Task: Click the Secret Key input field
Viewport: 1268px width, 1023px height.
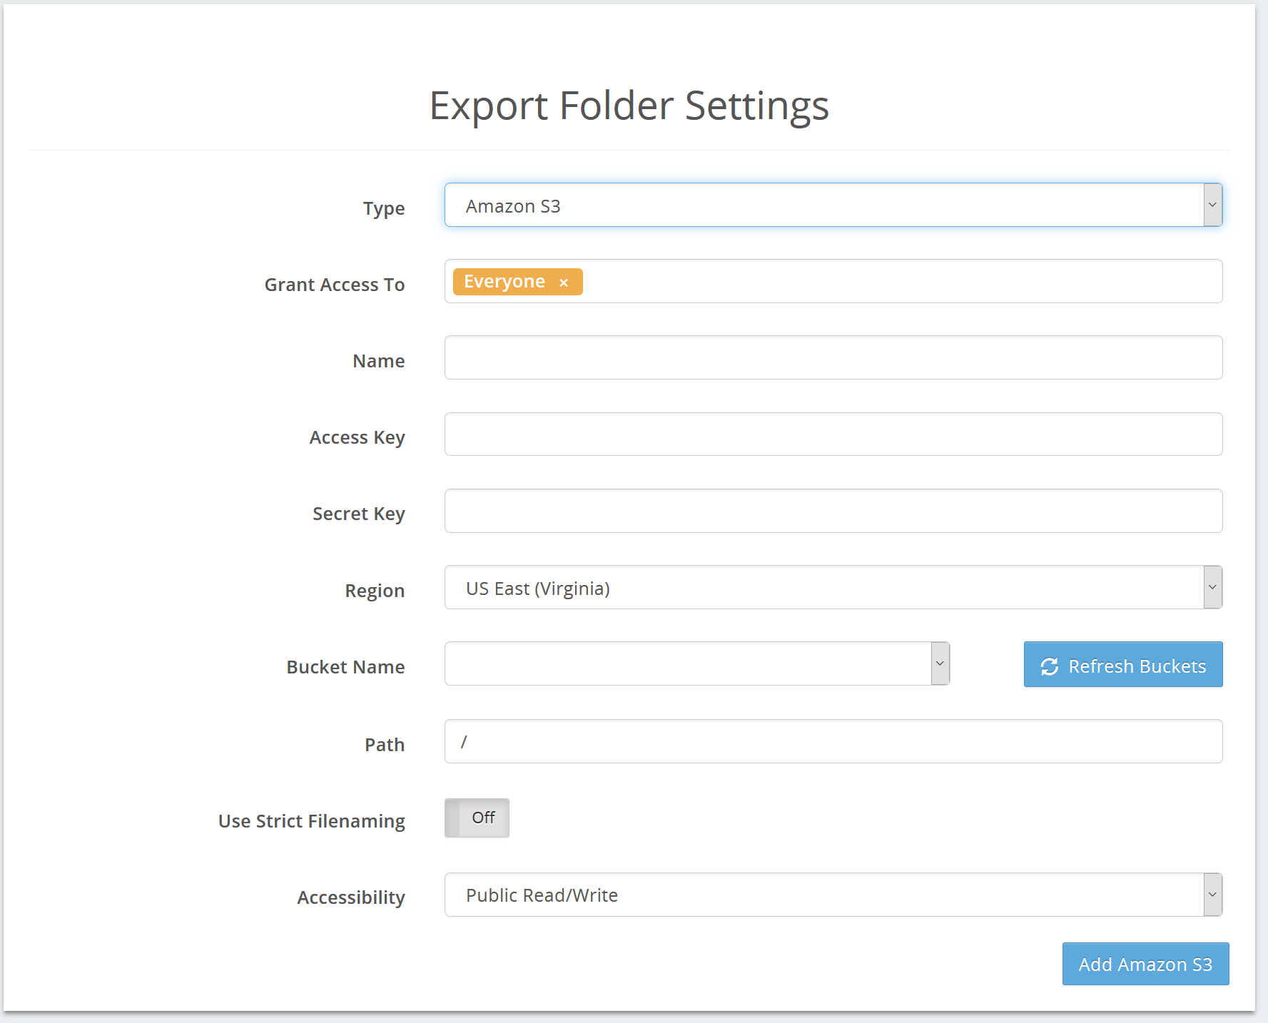Action: (833, 511)
